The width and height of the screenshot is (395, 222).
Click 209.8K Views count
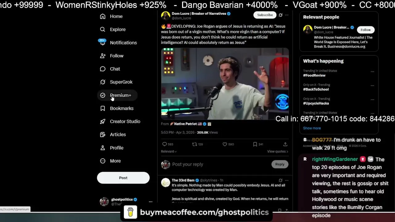207,132
